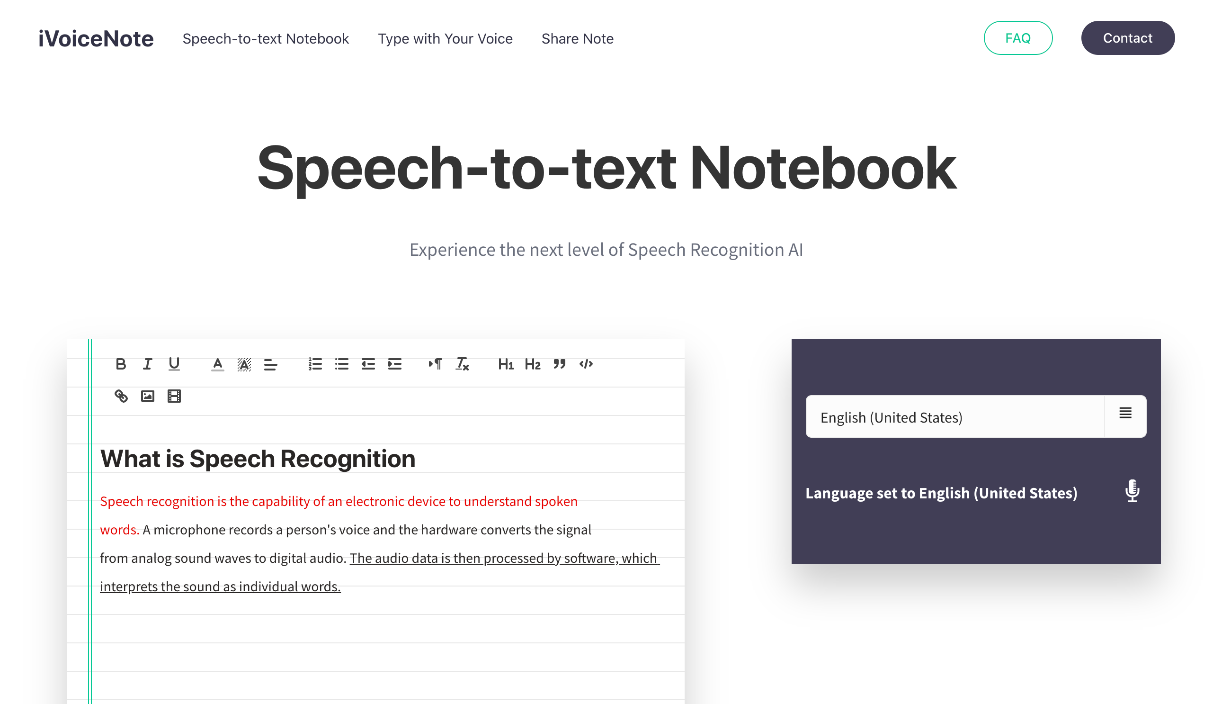This screenshot has width=1213, height=704.
Task: Toggle italic formatting
Action: pyautogui.click(x=147, y=364)
